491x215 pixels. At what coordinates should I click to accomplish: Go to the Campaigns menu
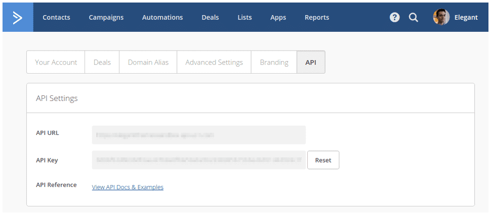click(x=106, y=17)
